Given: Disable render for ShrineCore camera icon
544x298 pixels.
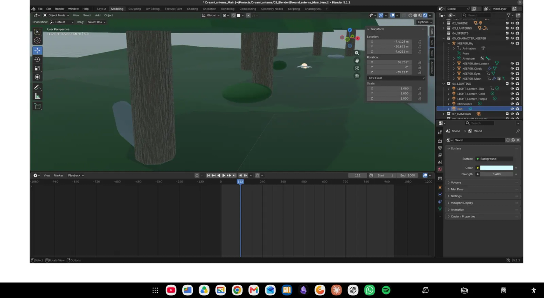Looking at the screenshot, I should click(x=517, y=104).
